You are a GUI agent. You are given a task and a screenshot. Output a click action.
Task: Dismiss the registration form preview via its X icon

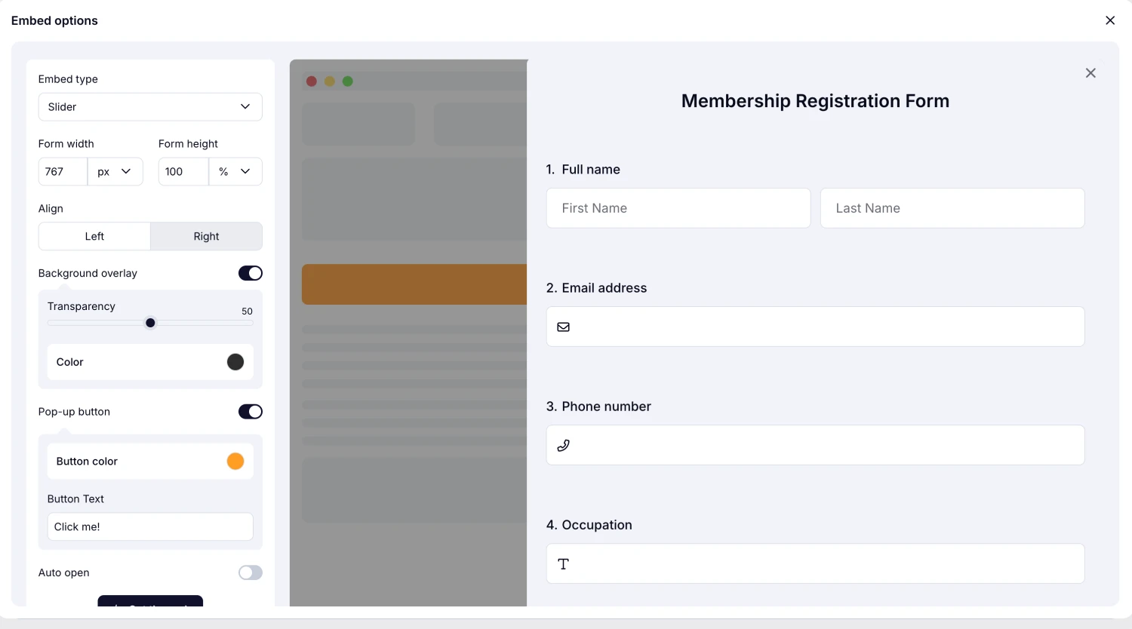[1090, 72]
